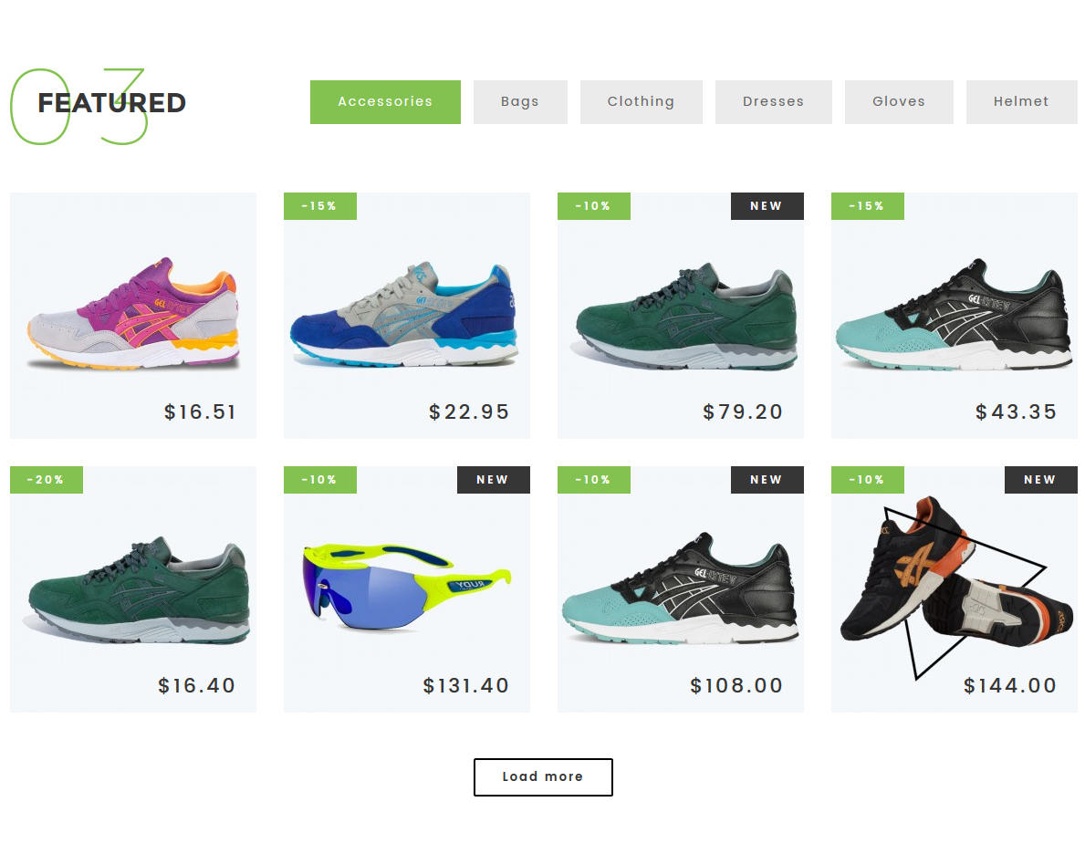Click the FEATURED section heading
The width and height of the screenshot is (1085, 854).
point(111,103)
